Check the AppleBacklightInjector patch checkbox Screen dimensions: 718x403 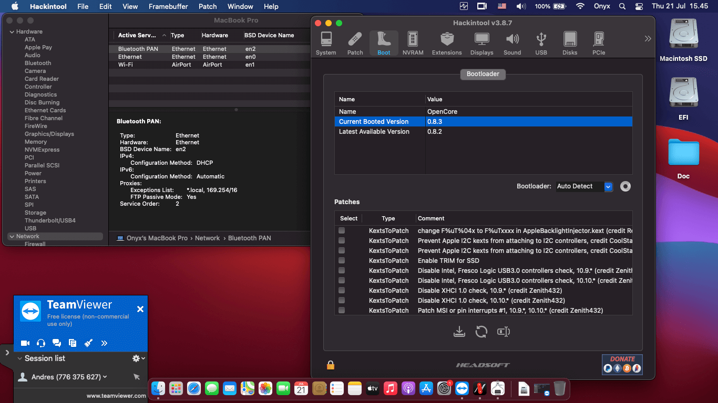click(x=342, y=231)
